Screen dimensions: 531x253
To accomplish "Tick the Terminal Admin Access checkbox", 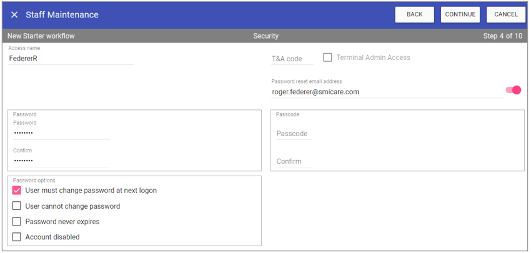I will point(327,57).
